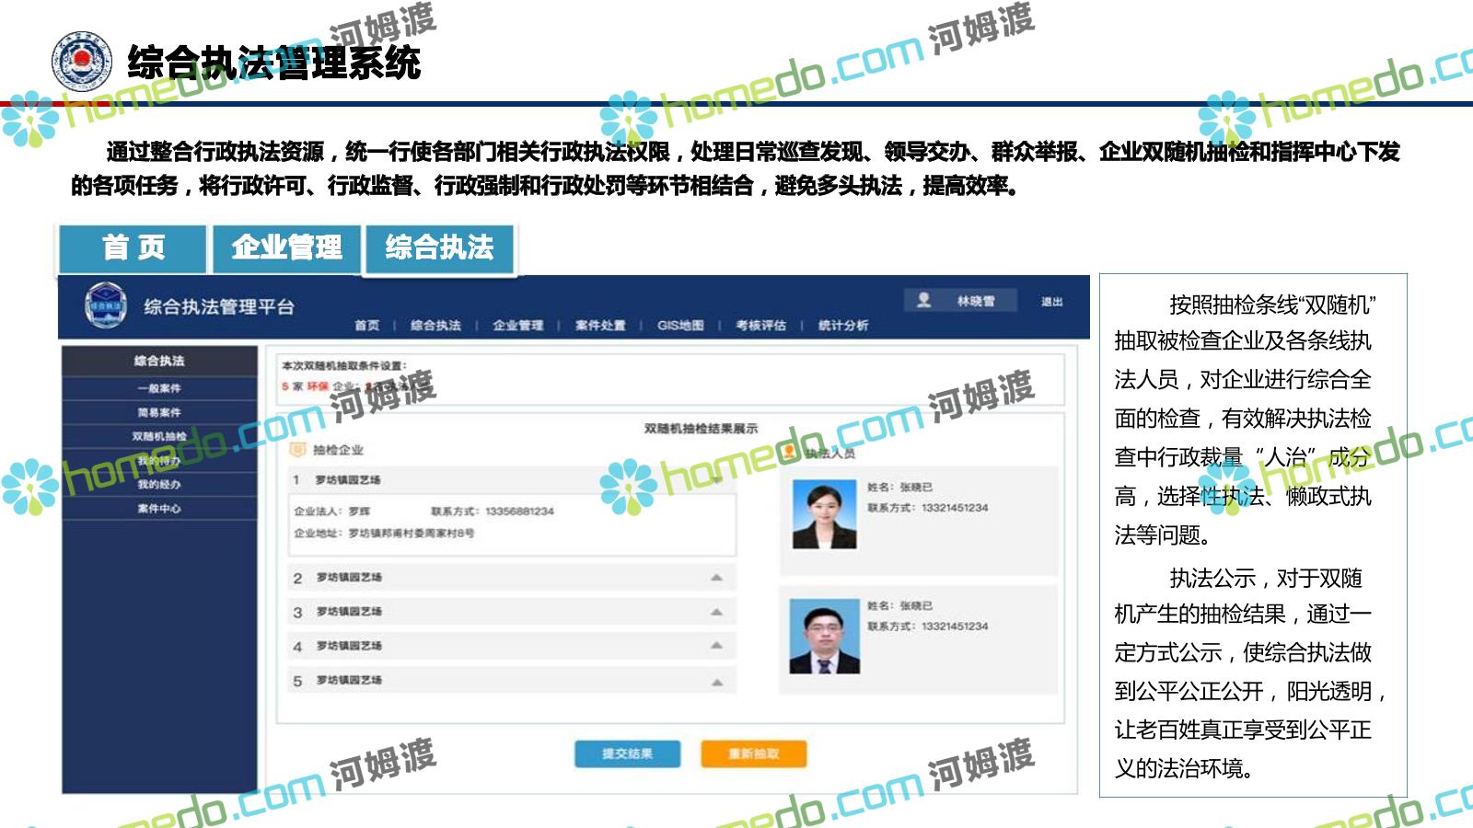Expand row 5 罗坊镇园艺场 entry
This screenshot has height=828, width=1473.
click(x=716, y=681)
